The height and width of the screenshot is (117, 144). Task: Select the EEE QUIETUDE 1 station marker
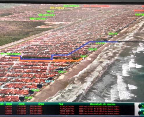pos(38,19)
